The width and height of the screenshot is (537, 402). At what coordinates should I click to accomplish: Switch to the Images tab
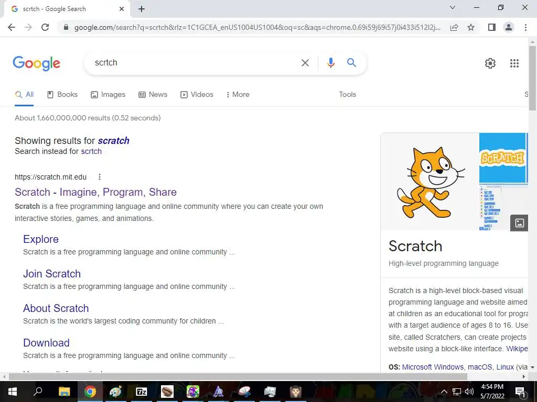click(x=108, y=95)
